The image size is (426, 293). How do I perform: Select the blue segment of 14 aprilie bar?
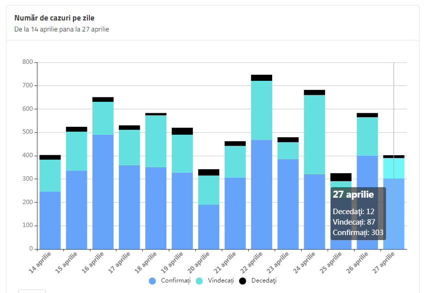coord(50,220)
